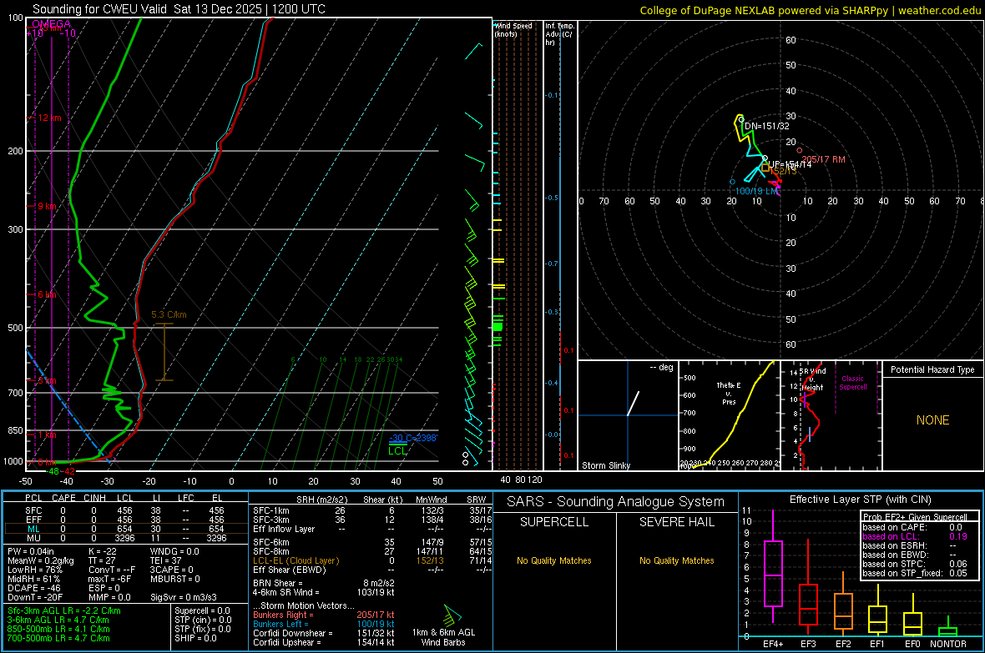Click the 1000 pressure axis label

[x=13, y=461]
